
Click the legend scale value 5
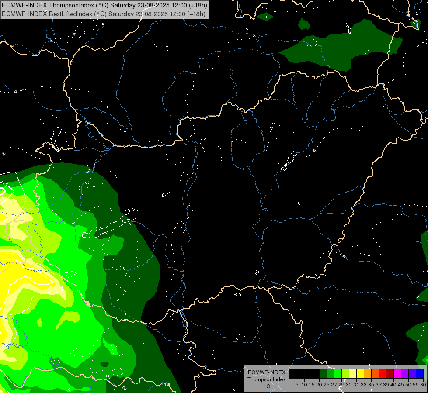click(297, 385)
